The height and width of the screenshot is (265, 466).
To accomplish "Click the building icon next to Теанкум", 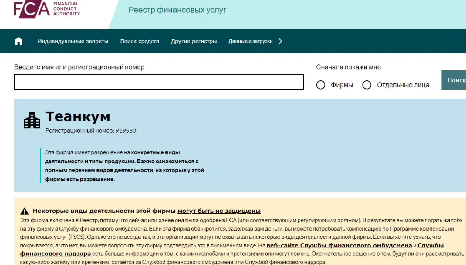I will click(x=32, y=120).
